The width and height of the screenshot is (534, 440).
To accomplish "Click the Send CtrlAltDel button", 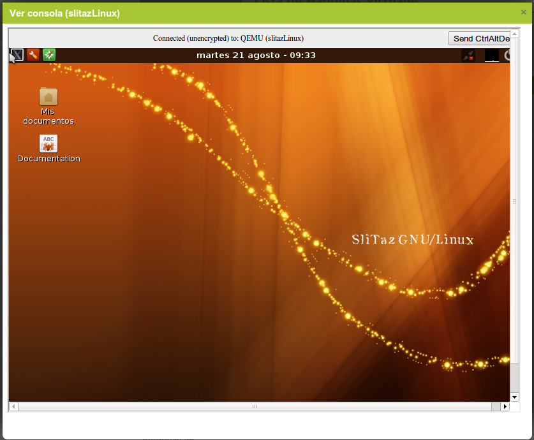I will click(480, 38).
